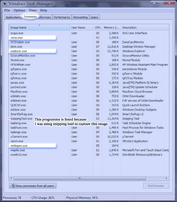Click the horizontal scrollbar left arrow
This screenshot has width=177, height=202.
click(x=11, y=178)
